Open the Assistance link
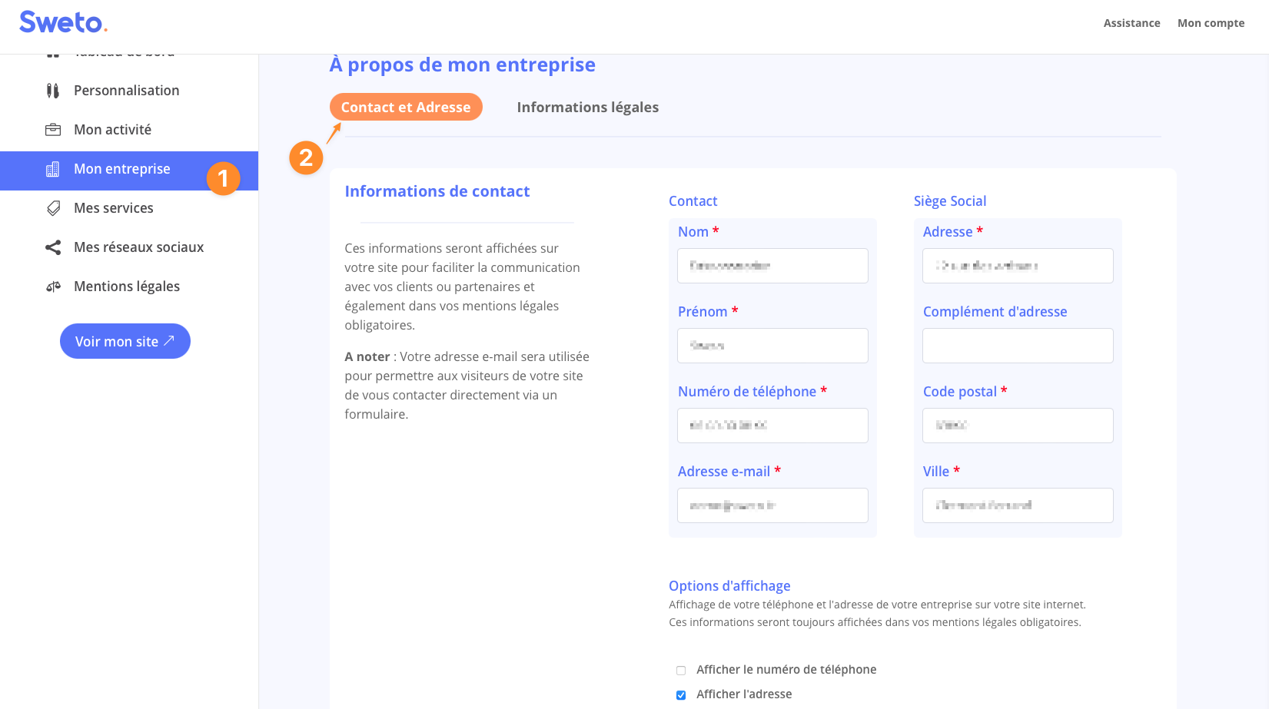Screen dimensions: 1269x709 click(x=1131, y=23)
